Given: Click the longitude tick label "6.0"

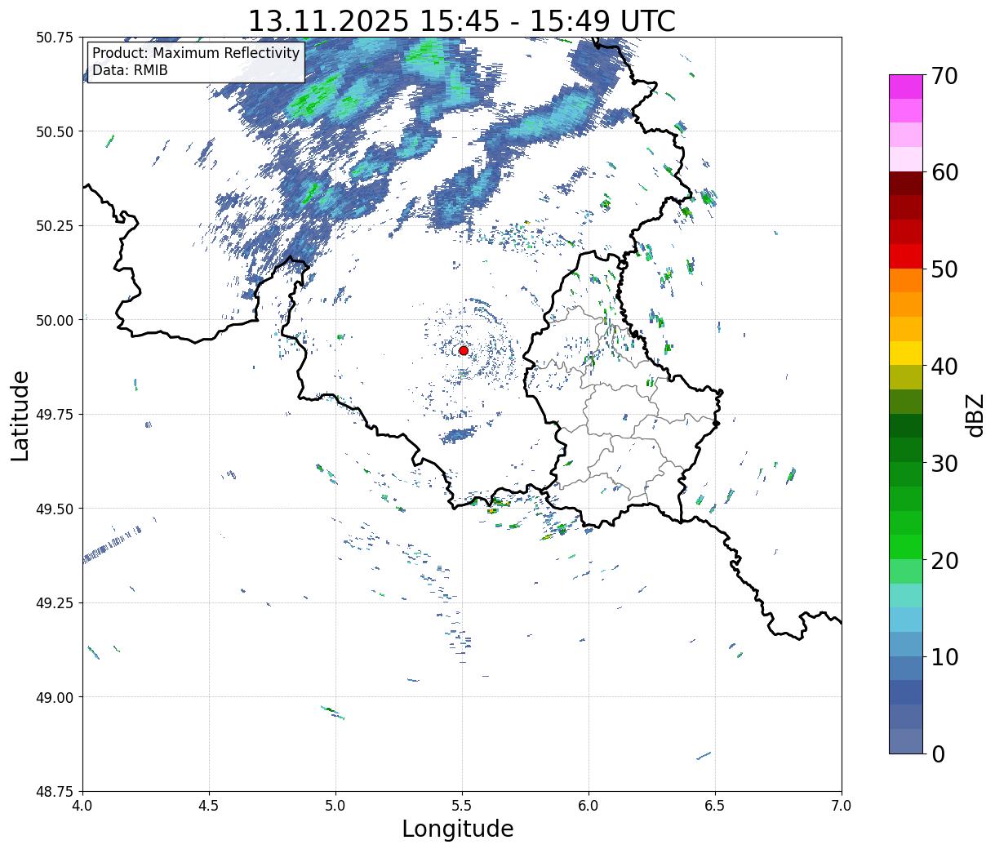Looking at the screenshot, I should point(589,805).
